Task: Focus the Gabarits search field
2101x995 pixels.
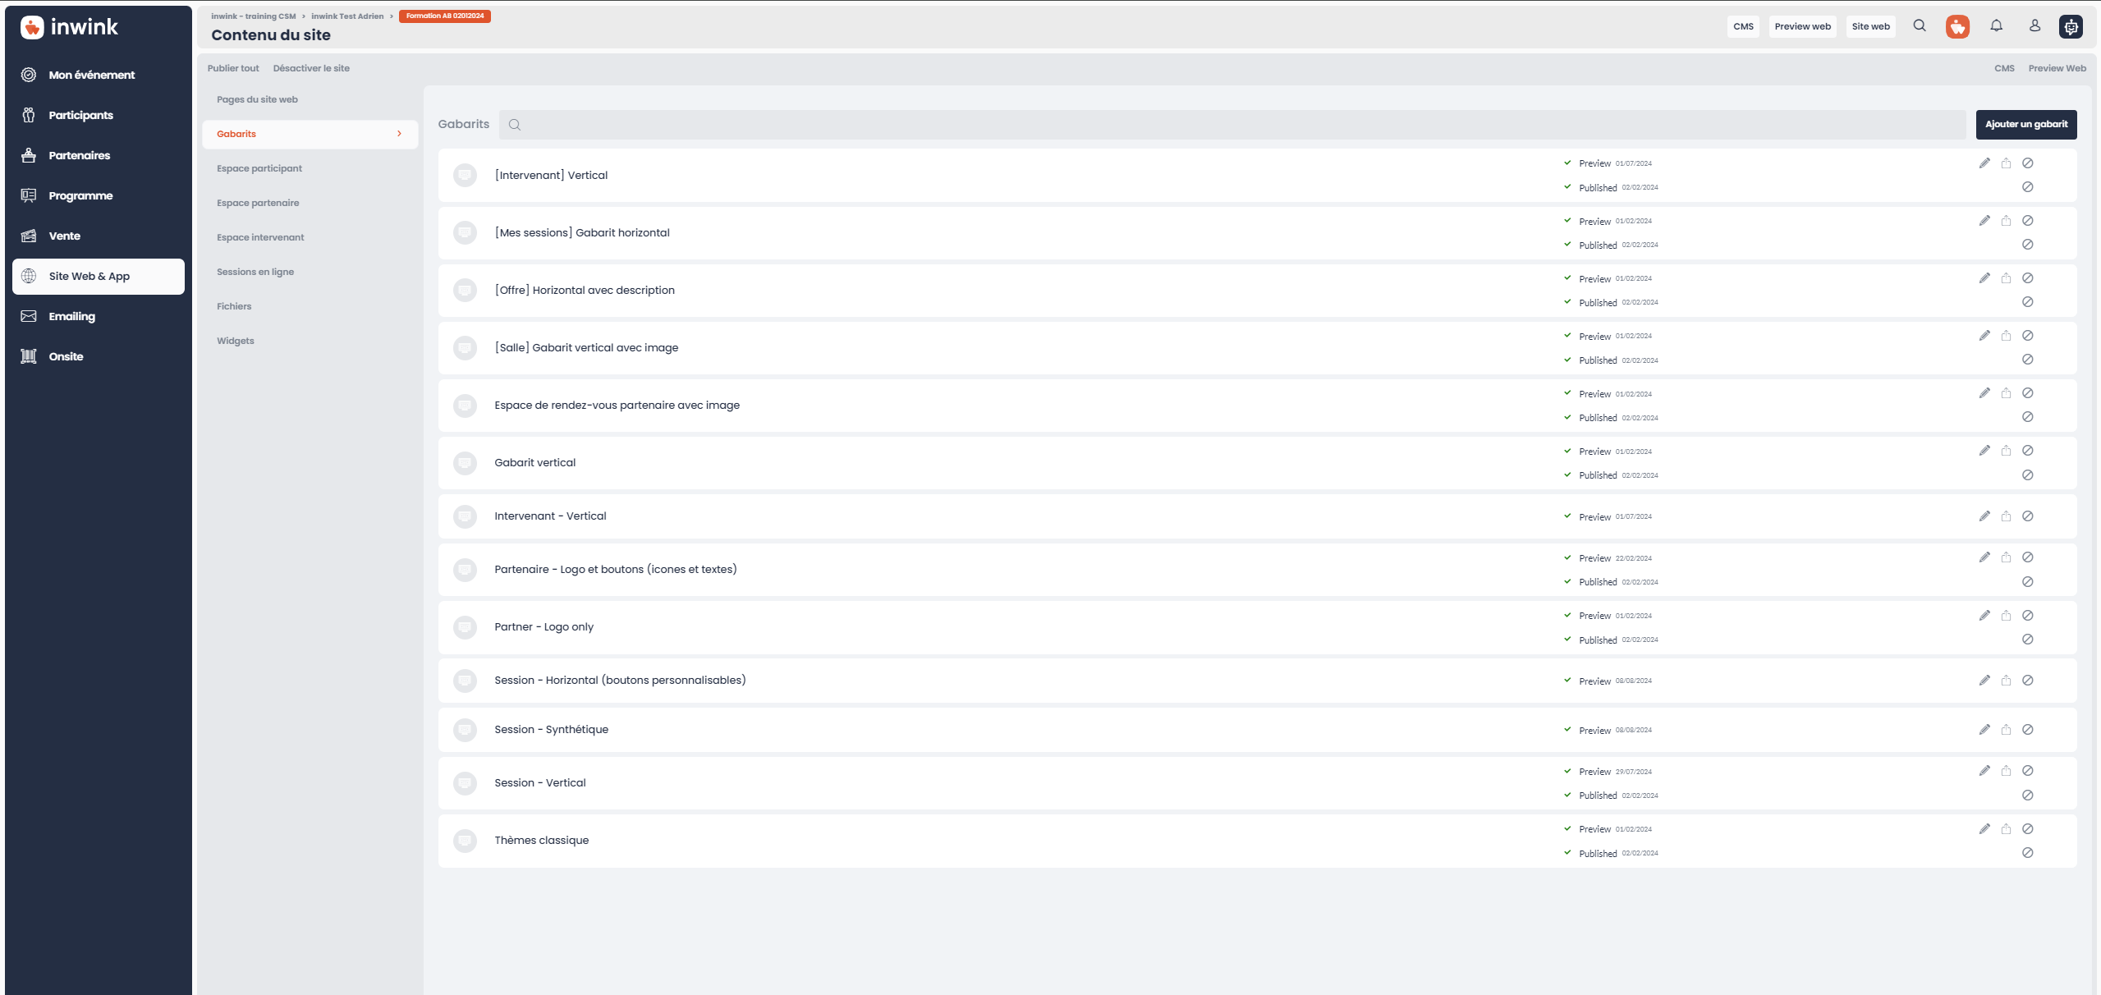Action: [1232, 125]
